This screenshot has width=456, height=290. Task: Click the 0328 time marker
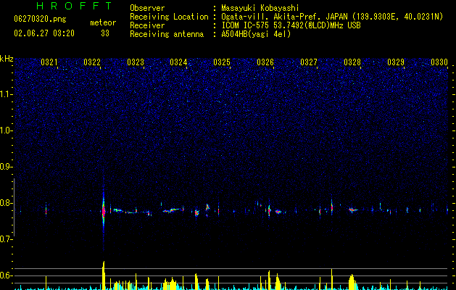[x=352, y=62]
